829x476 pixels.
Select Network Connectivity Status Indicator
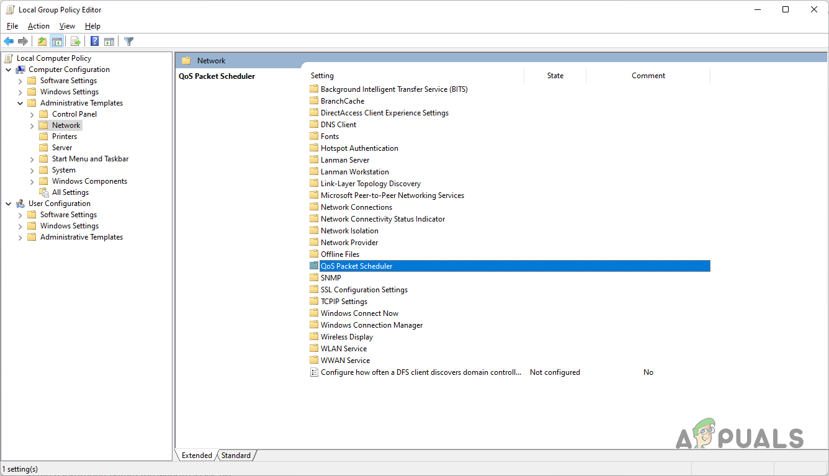(383, 219)
